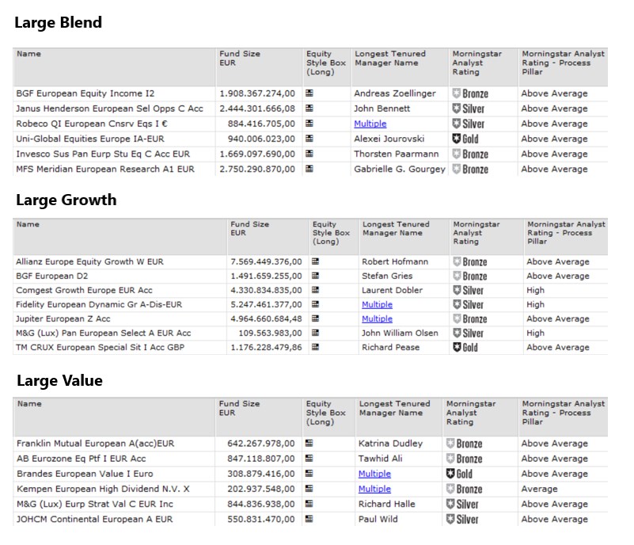634x545 pixels.
Task: Click style box icon for Franklin Mutual European
Action: [309, 444]
